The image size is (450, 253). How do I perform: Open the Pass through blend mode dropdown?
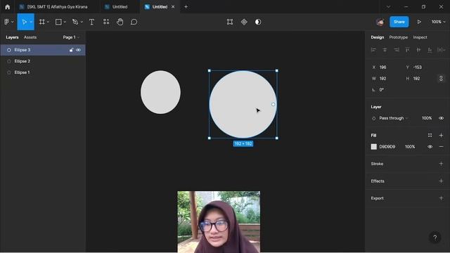point(393,118)
